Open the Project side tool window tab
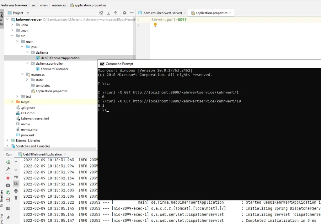Image resolution: width=321 pixels, height=224 pixels. 2,19
